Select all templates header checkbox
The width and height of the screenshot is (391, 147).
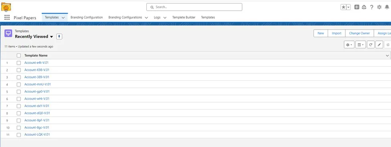pyautogui.click(x=19, y=56)
